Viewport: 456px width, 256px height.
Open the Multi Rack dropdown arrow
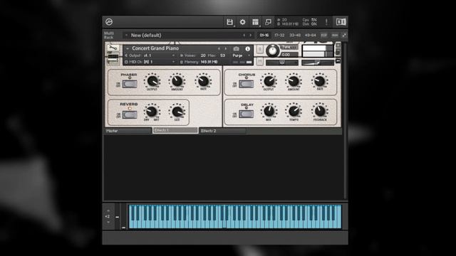pyautogui.click(x=126, y=35)
